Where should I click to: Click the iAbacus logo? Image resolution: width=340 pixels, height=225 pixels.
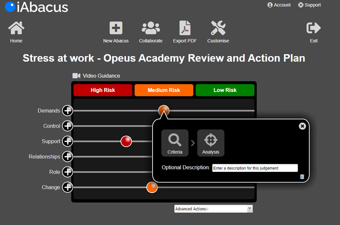click(37, 7)
